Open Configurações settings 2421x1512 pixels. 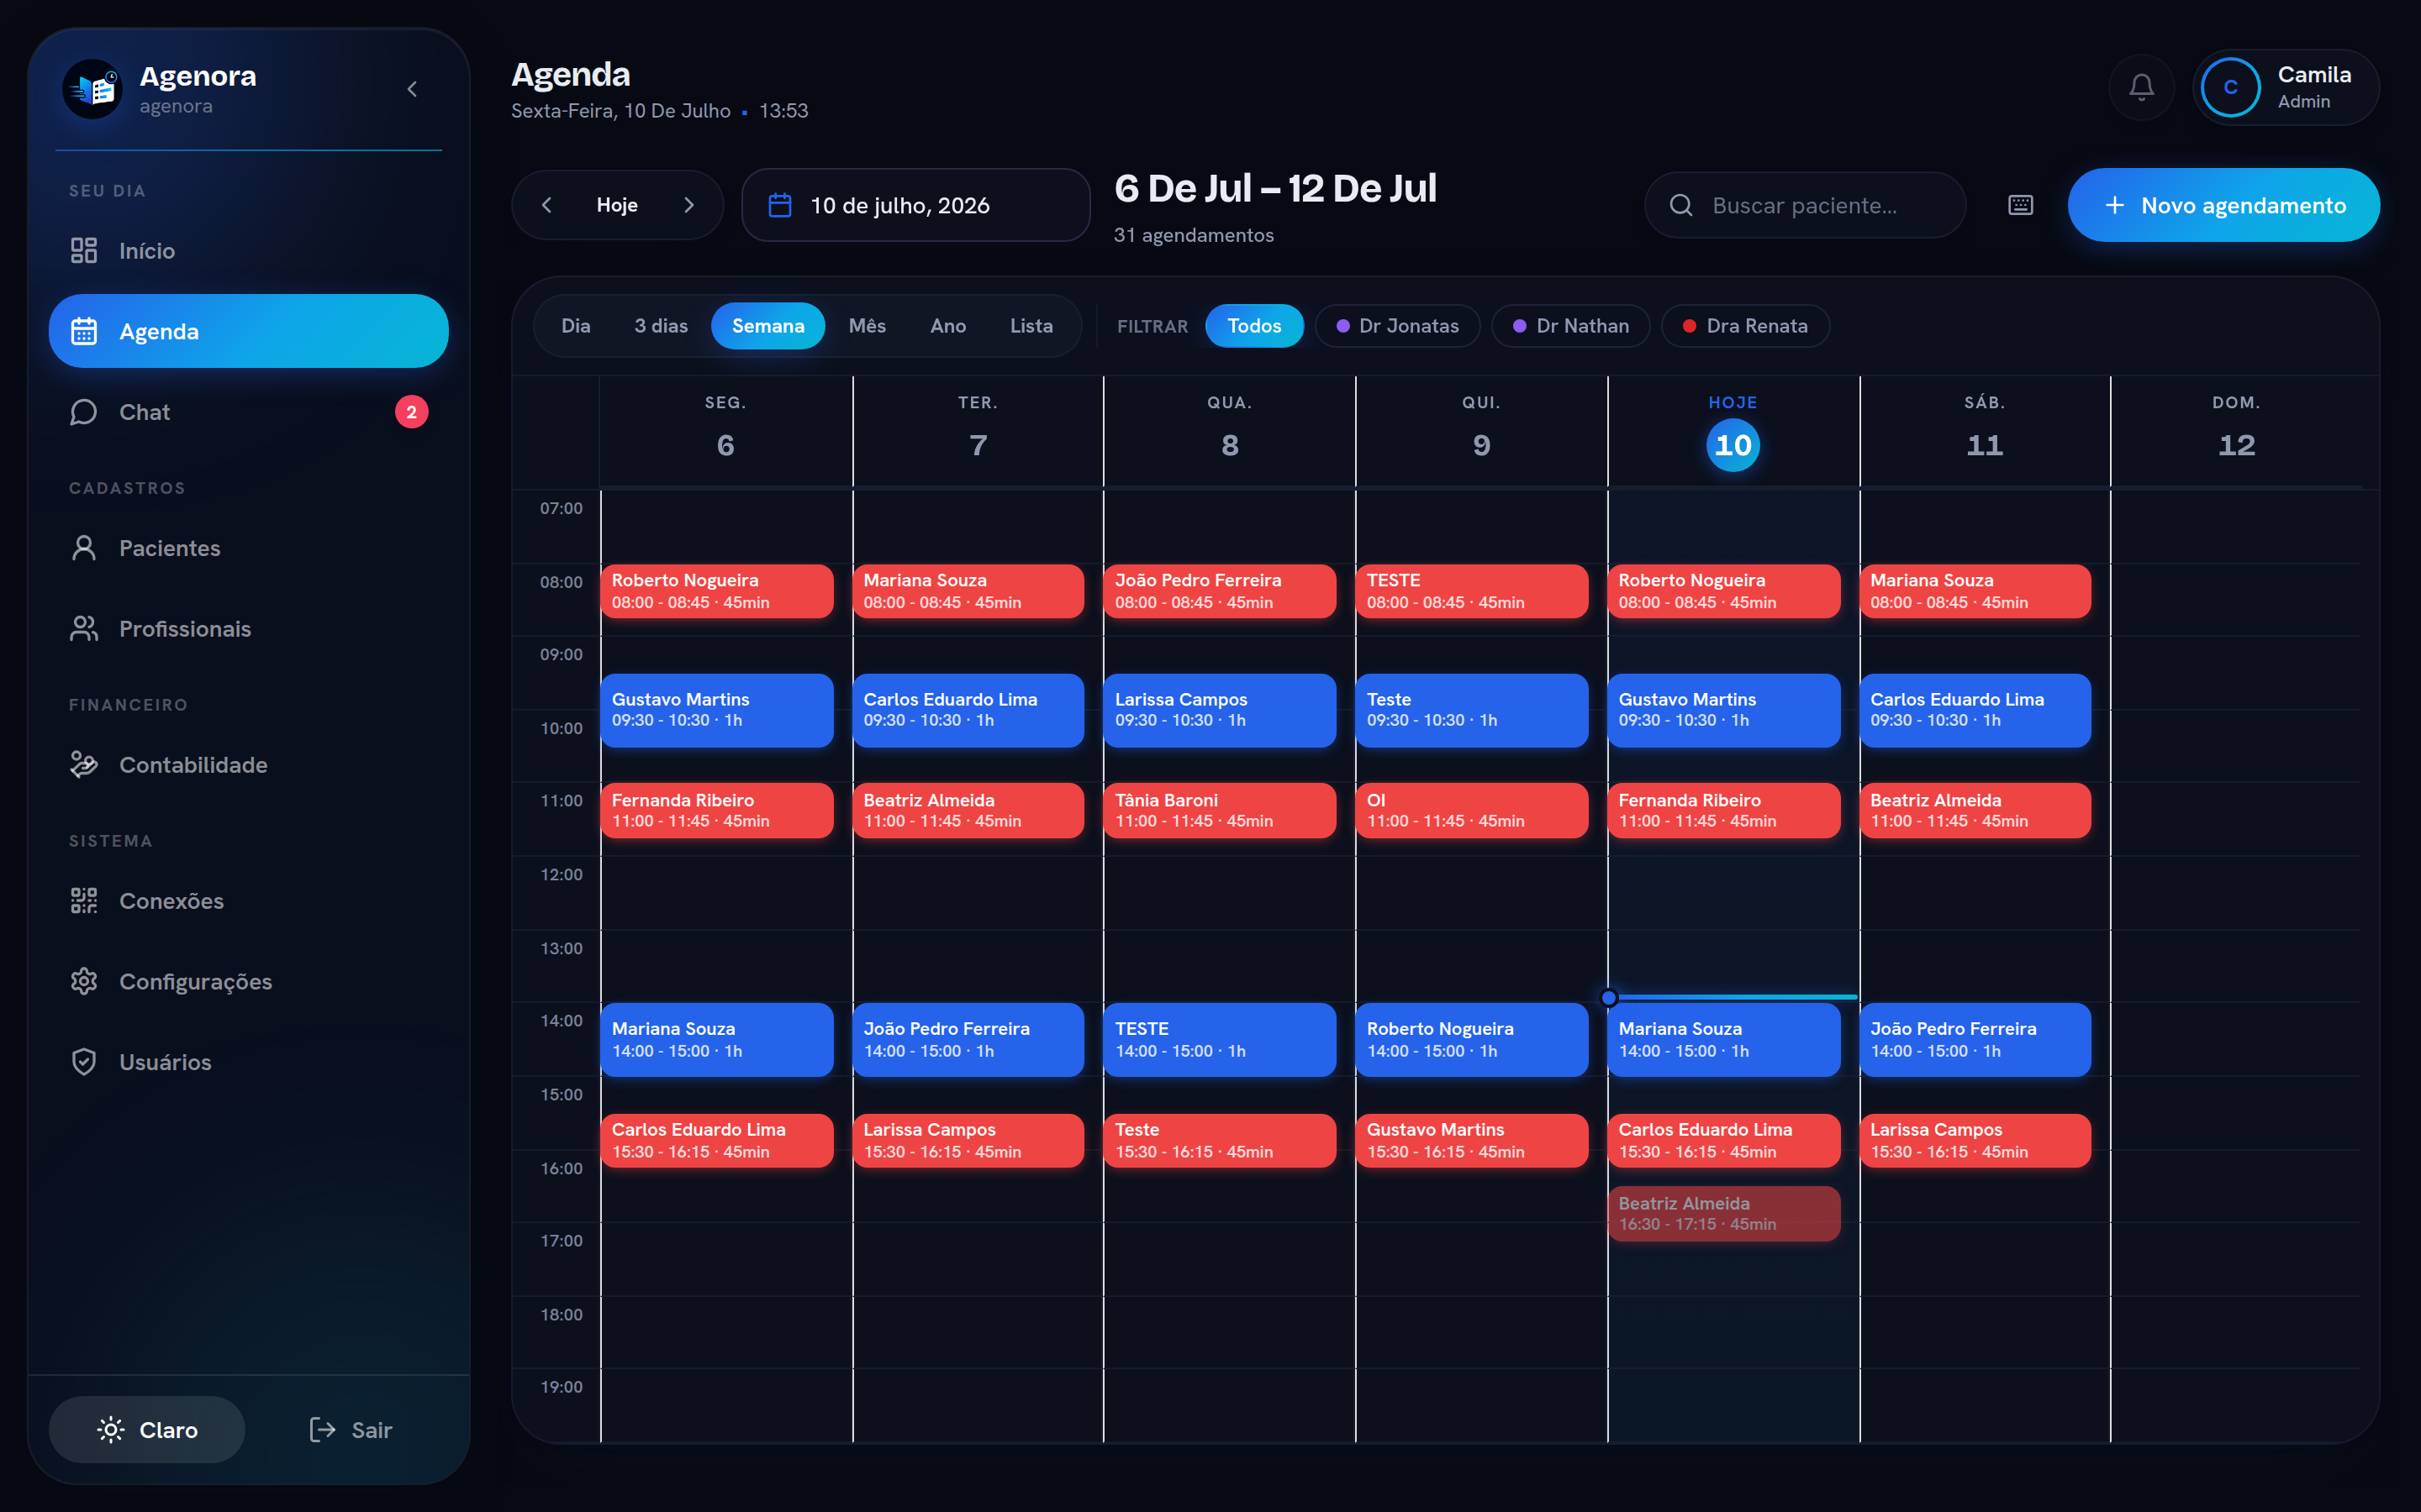point(248,981)
